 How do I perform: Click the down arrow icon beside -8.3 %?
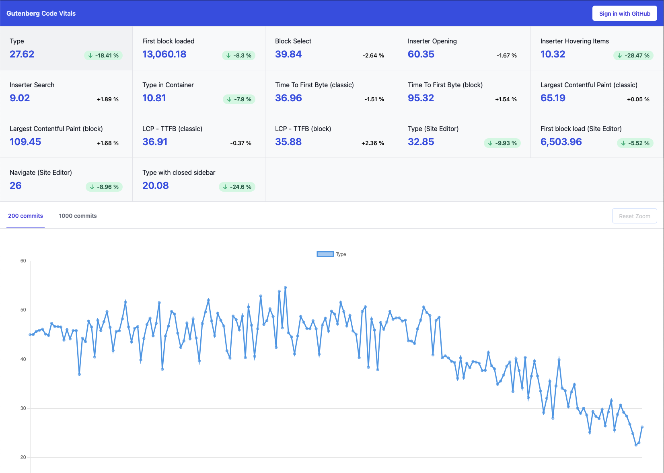pos(228,55)
